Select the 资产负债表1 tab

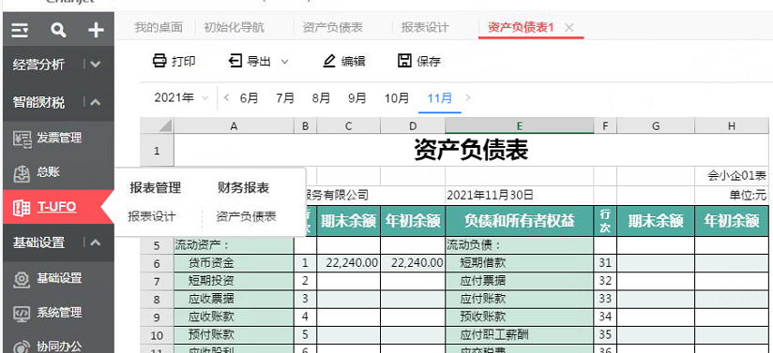tap(521, 27)
